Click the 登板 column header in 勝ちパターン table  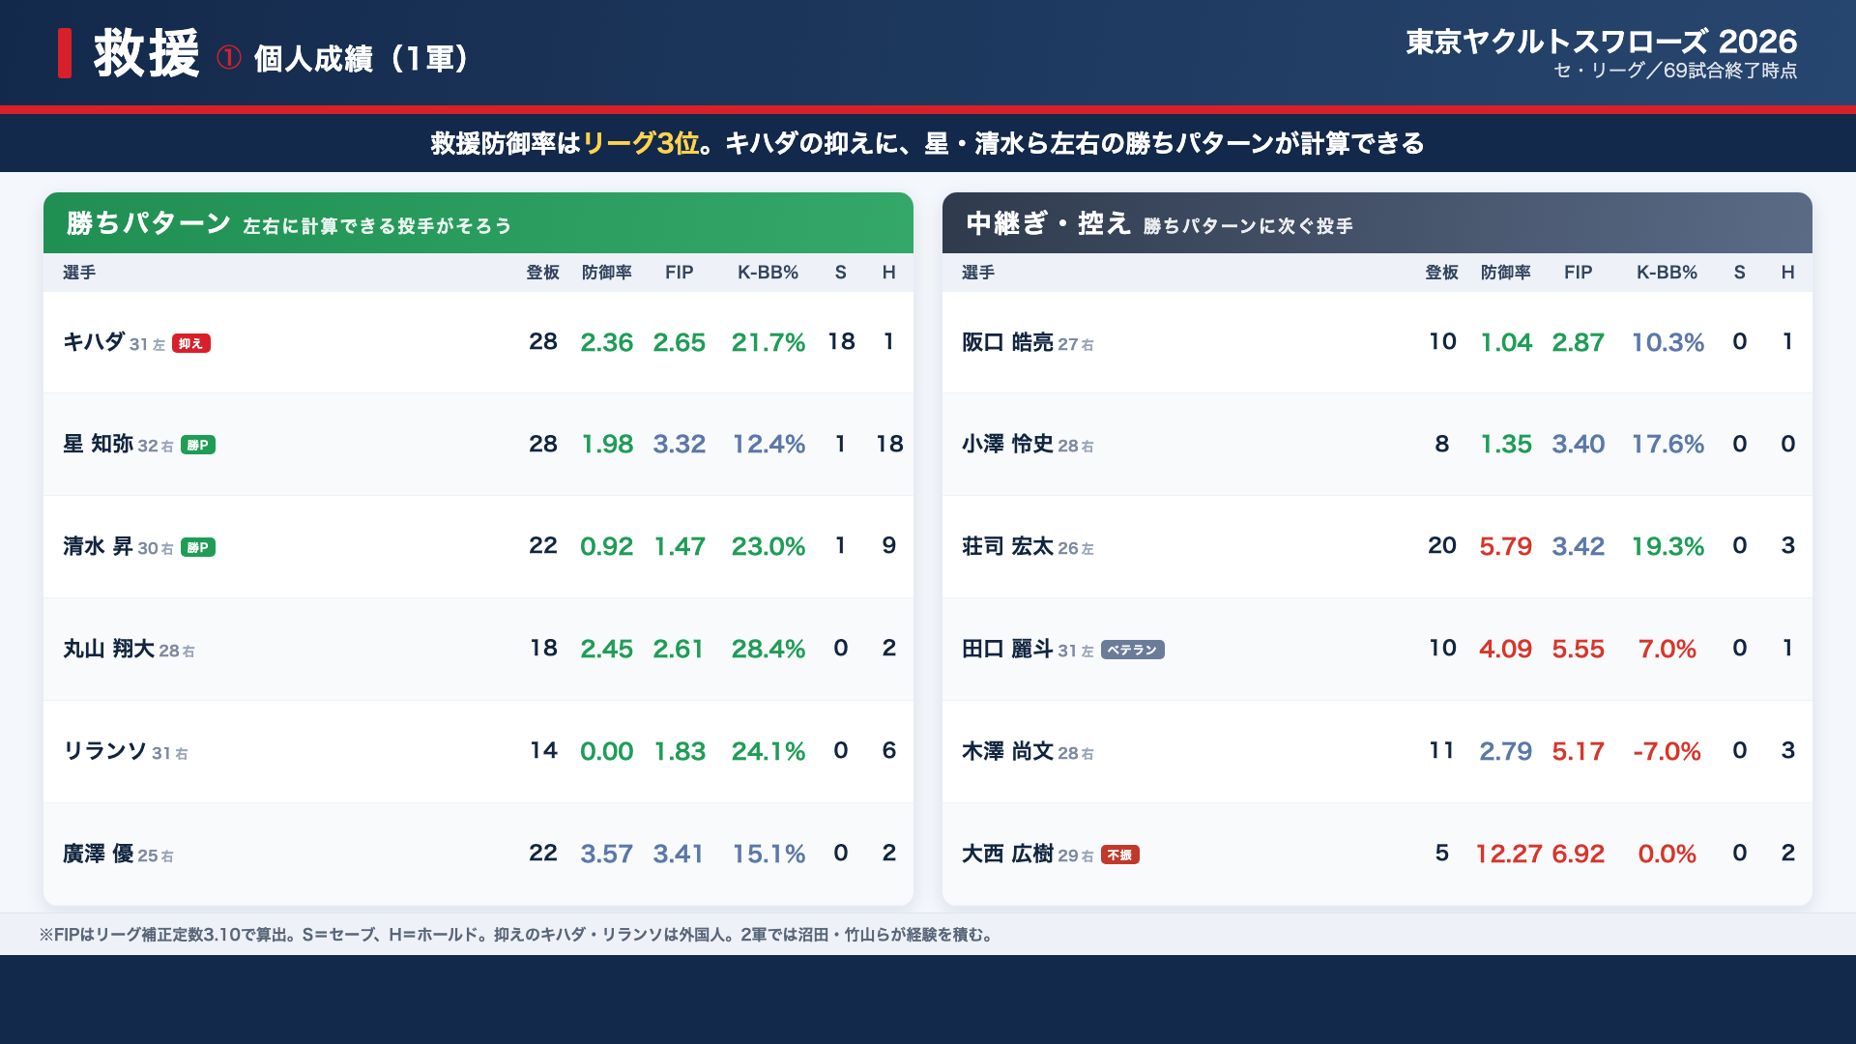click(x=543, y=273)
